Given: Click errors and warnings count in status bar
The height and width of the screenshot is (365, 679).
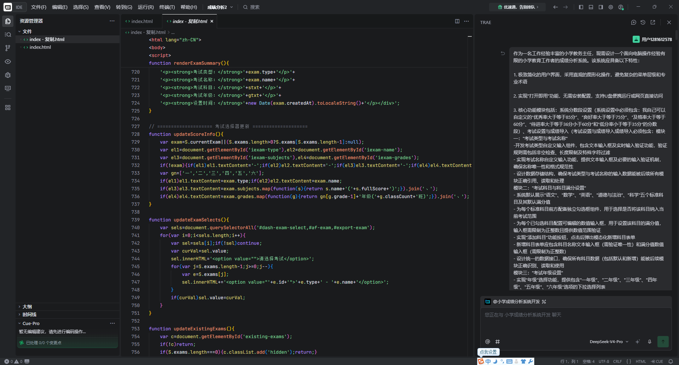Looking at the screenshot, I should pos(13,361).
